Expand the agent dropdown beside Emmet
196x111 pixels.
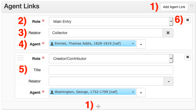(x=141, y=44)
